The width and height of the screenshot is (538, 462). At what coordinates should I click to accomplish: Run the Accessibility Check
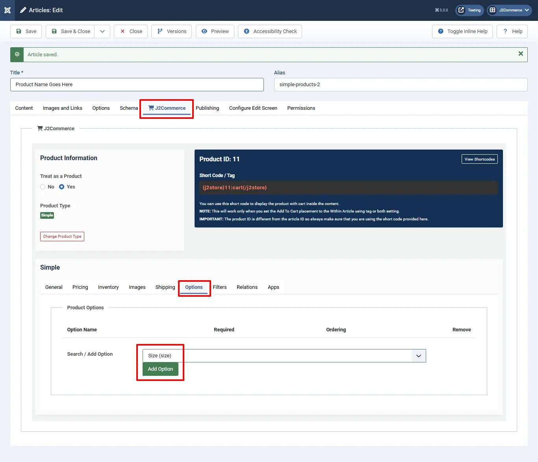tap(270, 31)
